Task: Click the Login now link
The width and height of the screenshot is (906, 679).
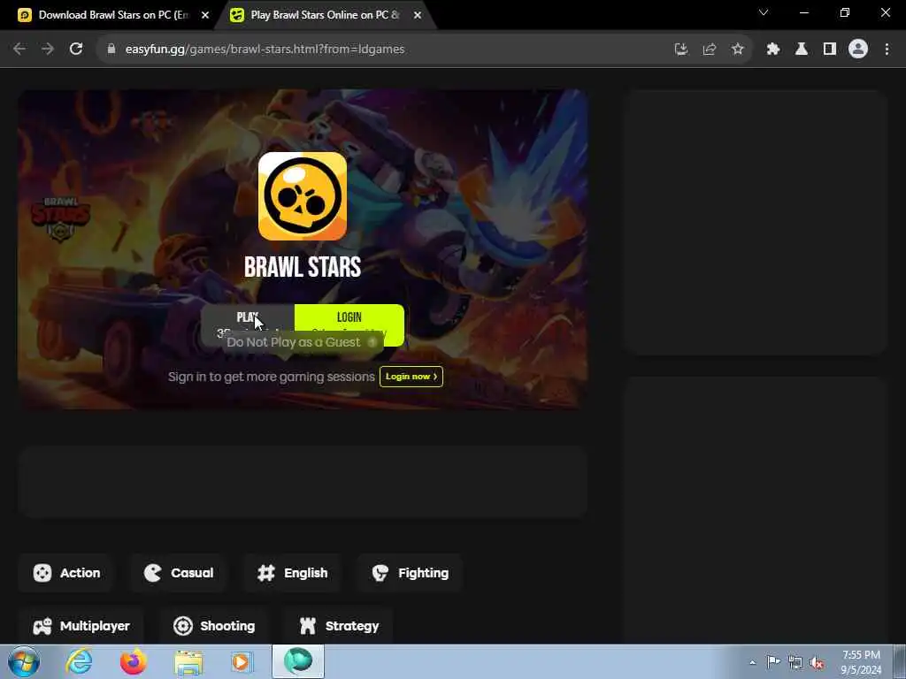Action: [x=411, y=377]
